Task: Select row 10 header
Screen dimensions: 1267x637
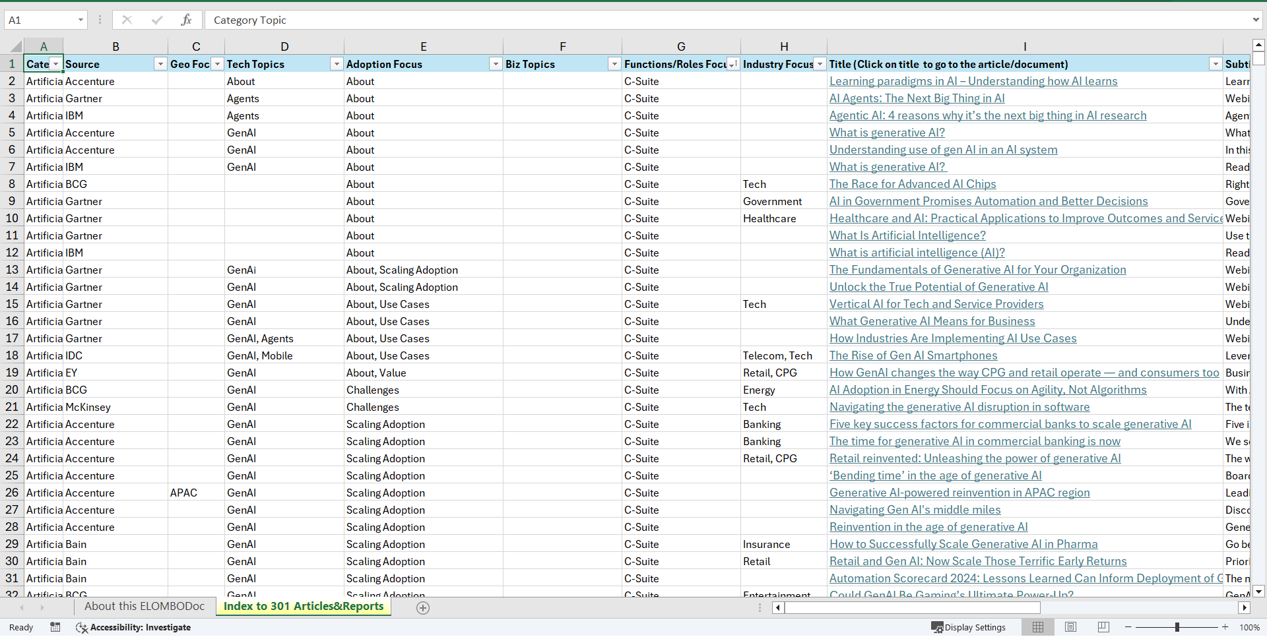Action: coord(12,218)
